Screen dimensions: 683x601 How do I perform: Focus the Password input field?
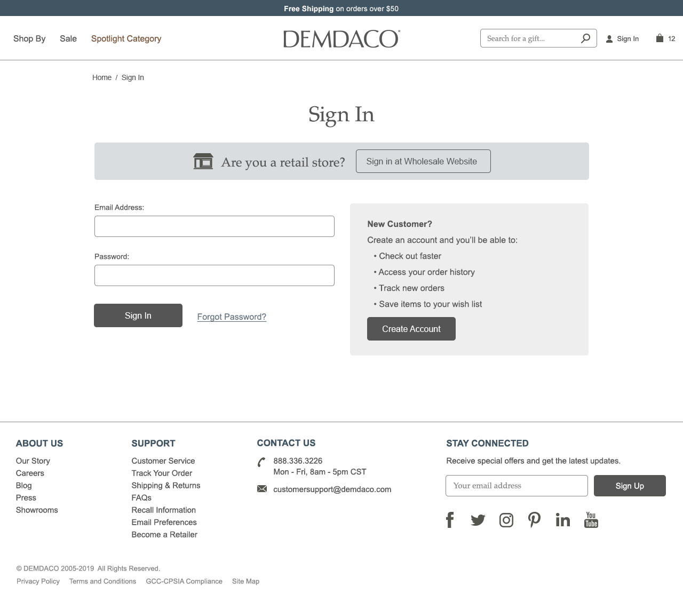(215, 275)
